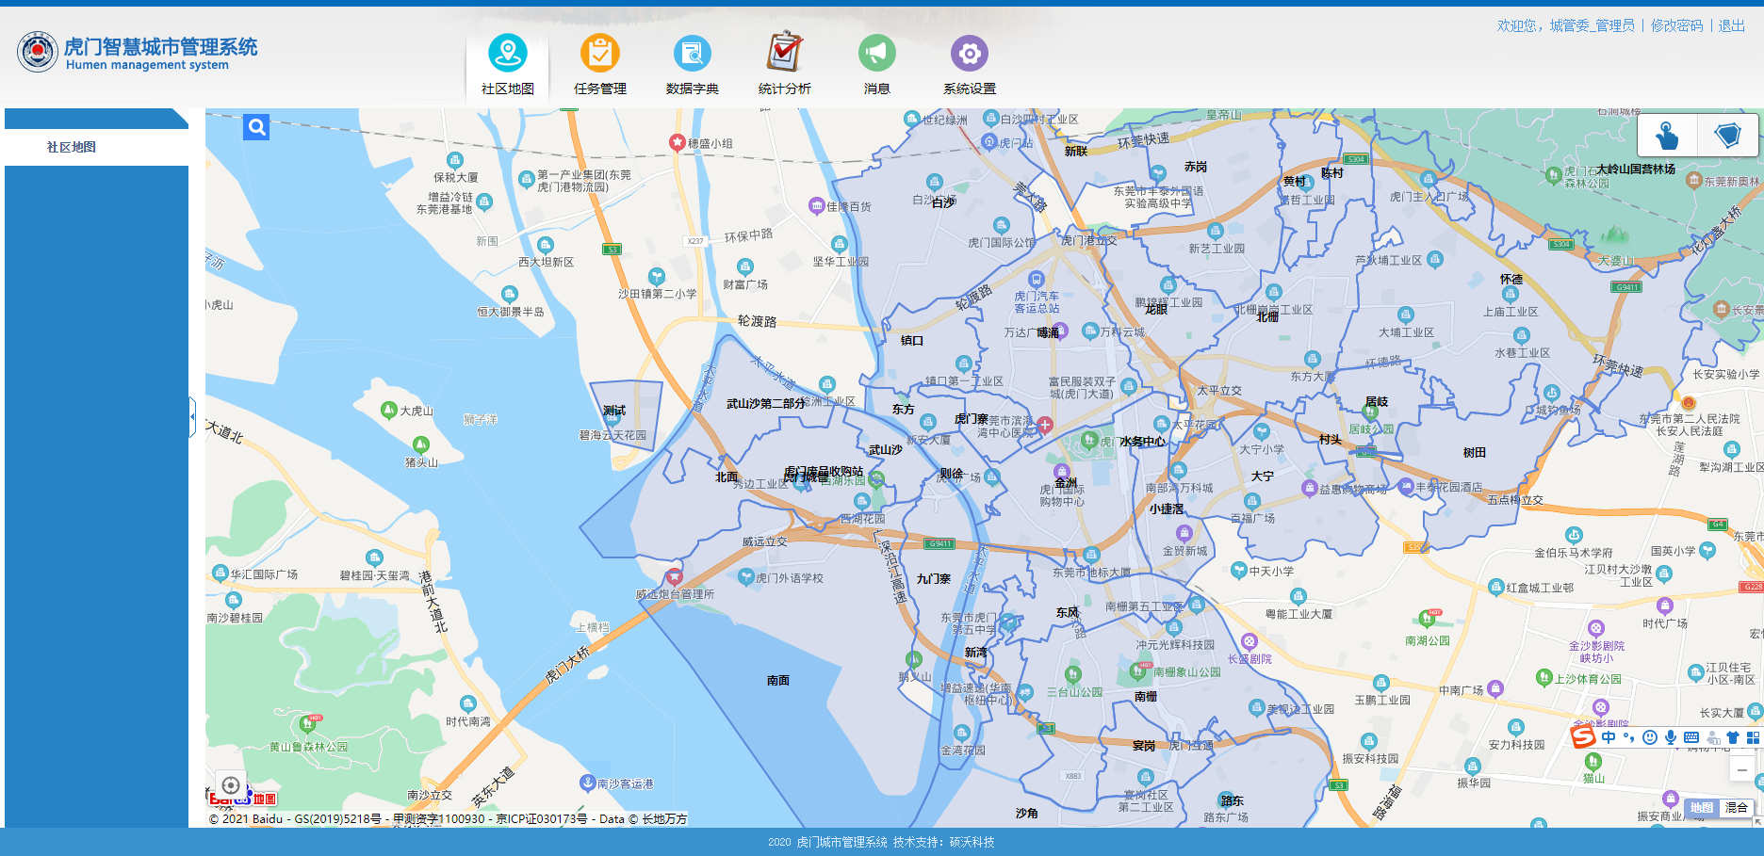Zoom out the map with minus button
This screenshot has width=1764, height=856.
pyautogui.click(x=1742, y=770)
